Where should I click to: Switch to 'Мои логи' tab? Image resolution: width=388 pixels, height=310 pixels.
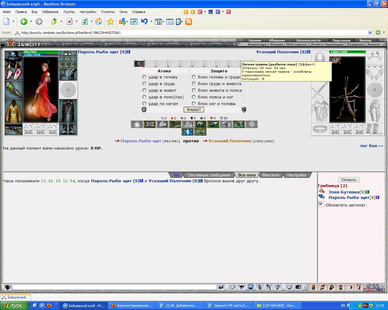(271, 175)
